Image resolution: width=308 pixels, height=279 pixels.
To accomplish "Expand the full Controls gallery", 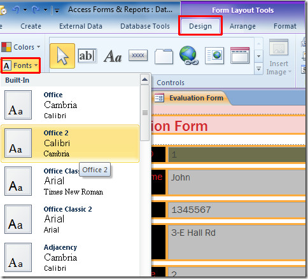I will pos(258,69).
